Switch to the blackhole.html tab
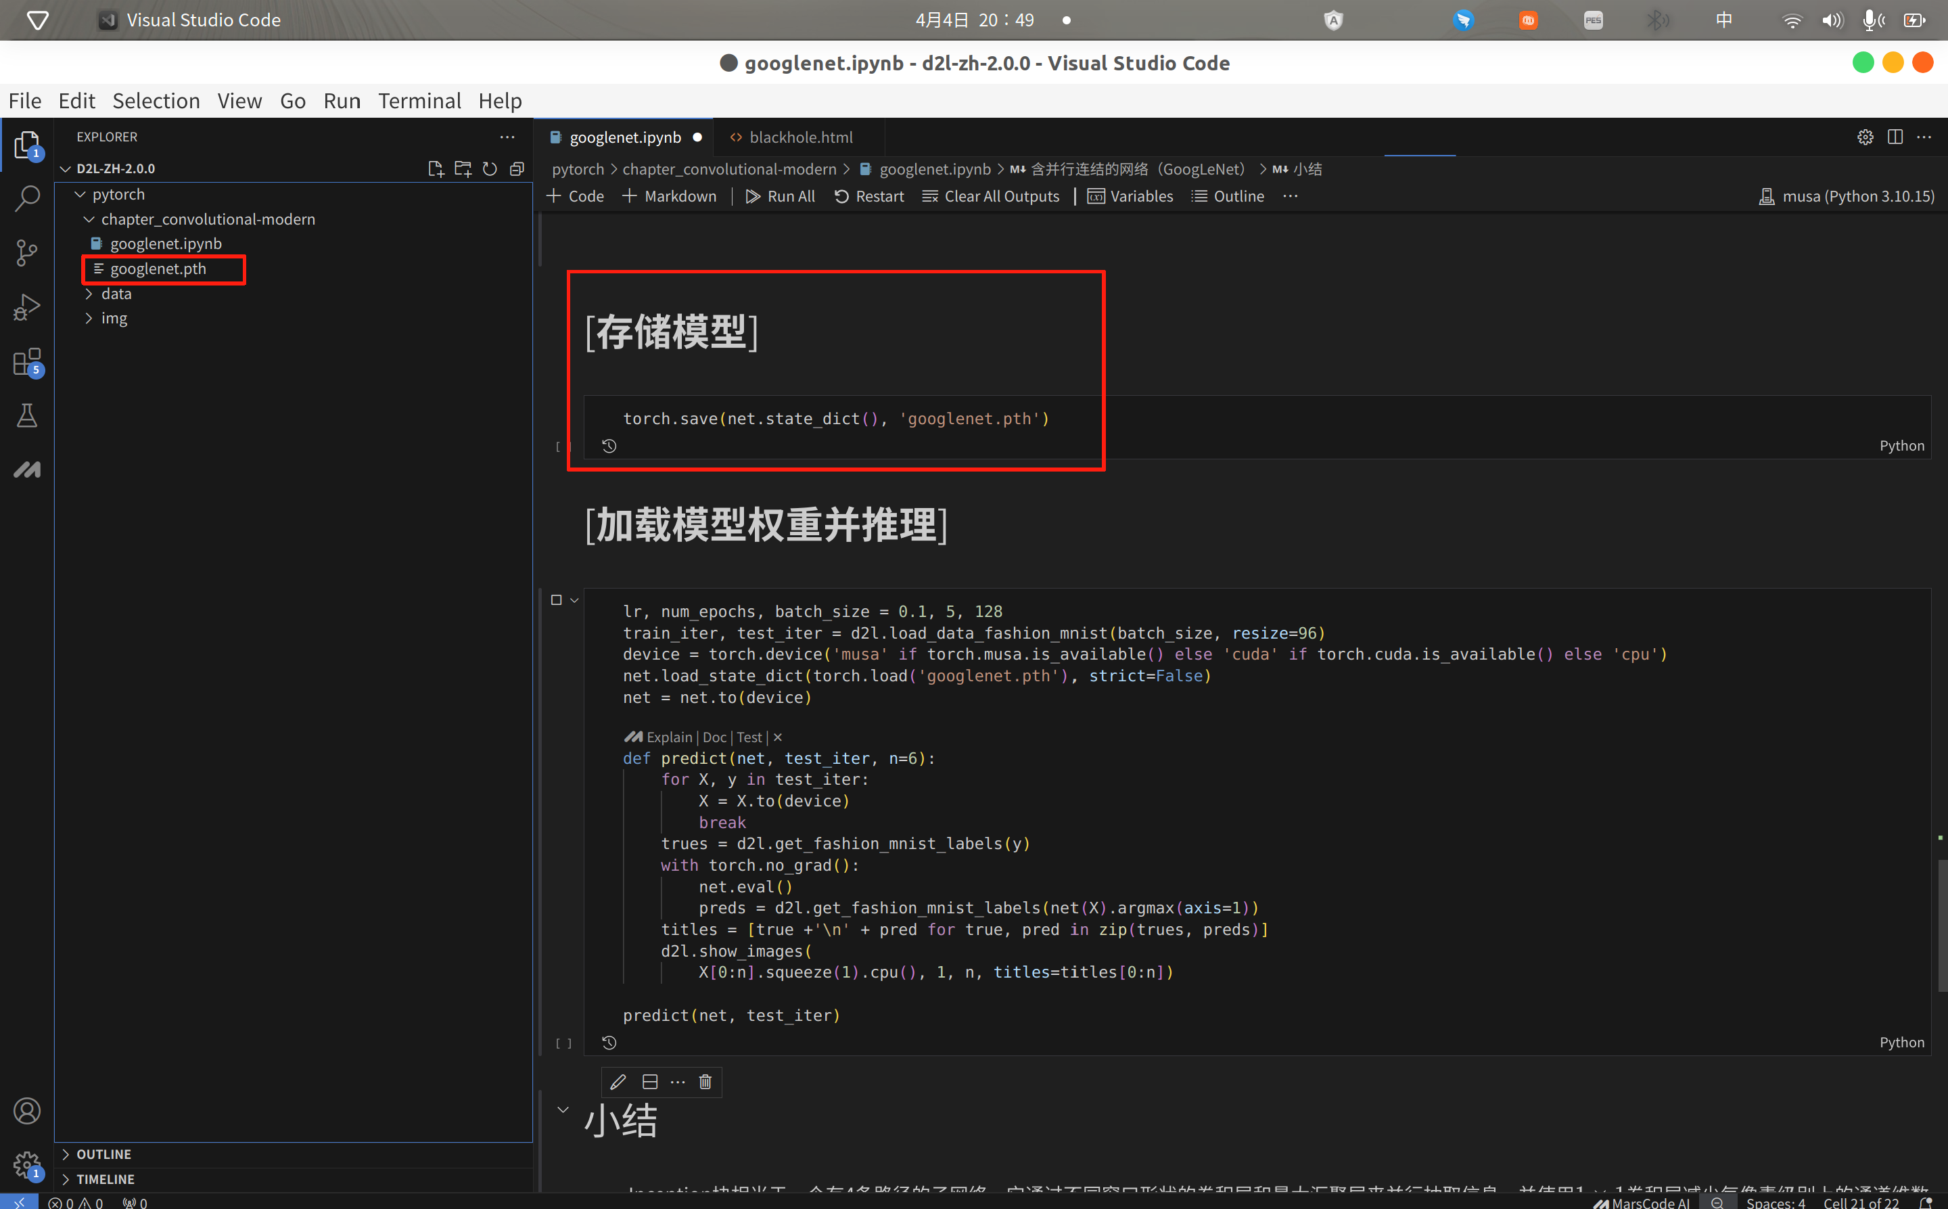The width and height of the screenshot is (1948, 1209). point(800,137)
